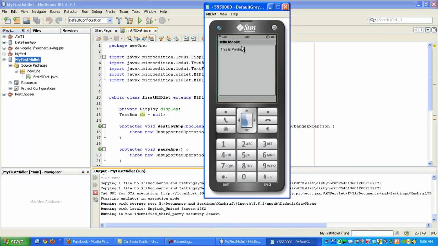This screenshot has width=438, height=246.
Task: Click the stop icon in Output panel
Action: pyautogui.click(x=95, y=193)
